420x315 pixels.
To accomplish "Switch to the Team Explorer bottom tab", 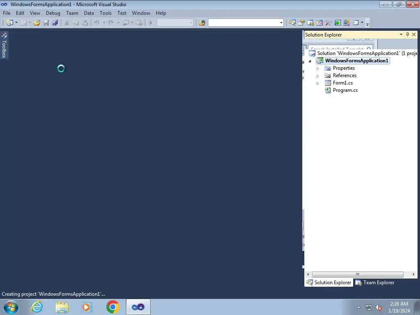I will [x=375, y=283].
